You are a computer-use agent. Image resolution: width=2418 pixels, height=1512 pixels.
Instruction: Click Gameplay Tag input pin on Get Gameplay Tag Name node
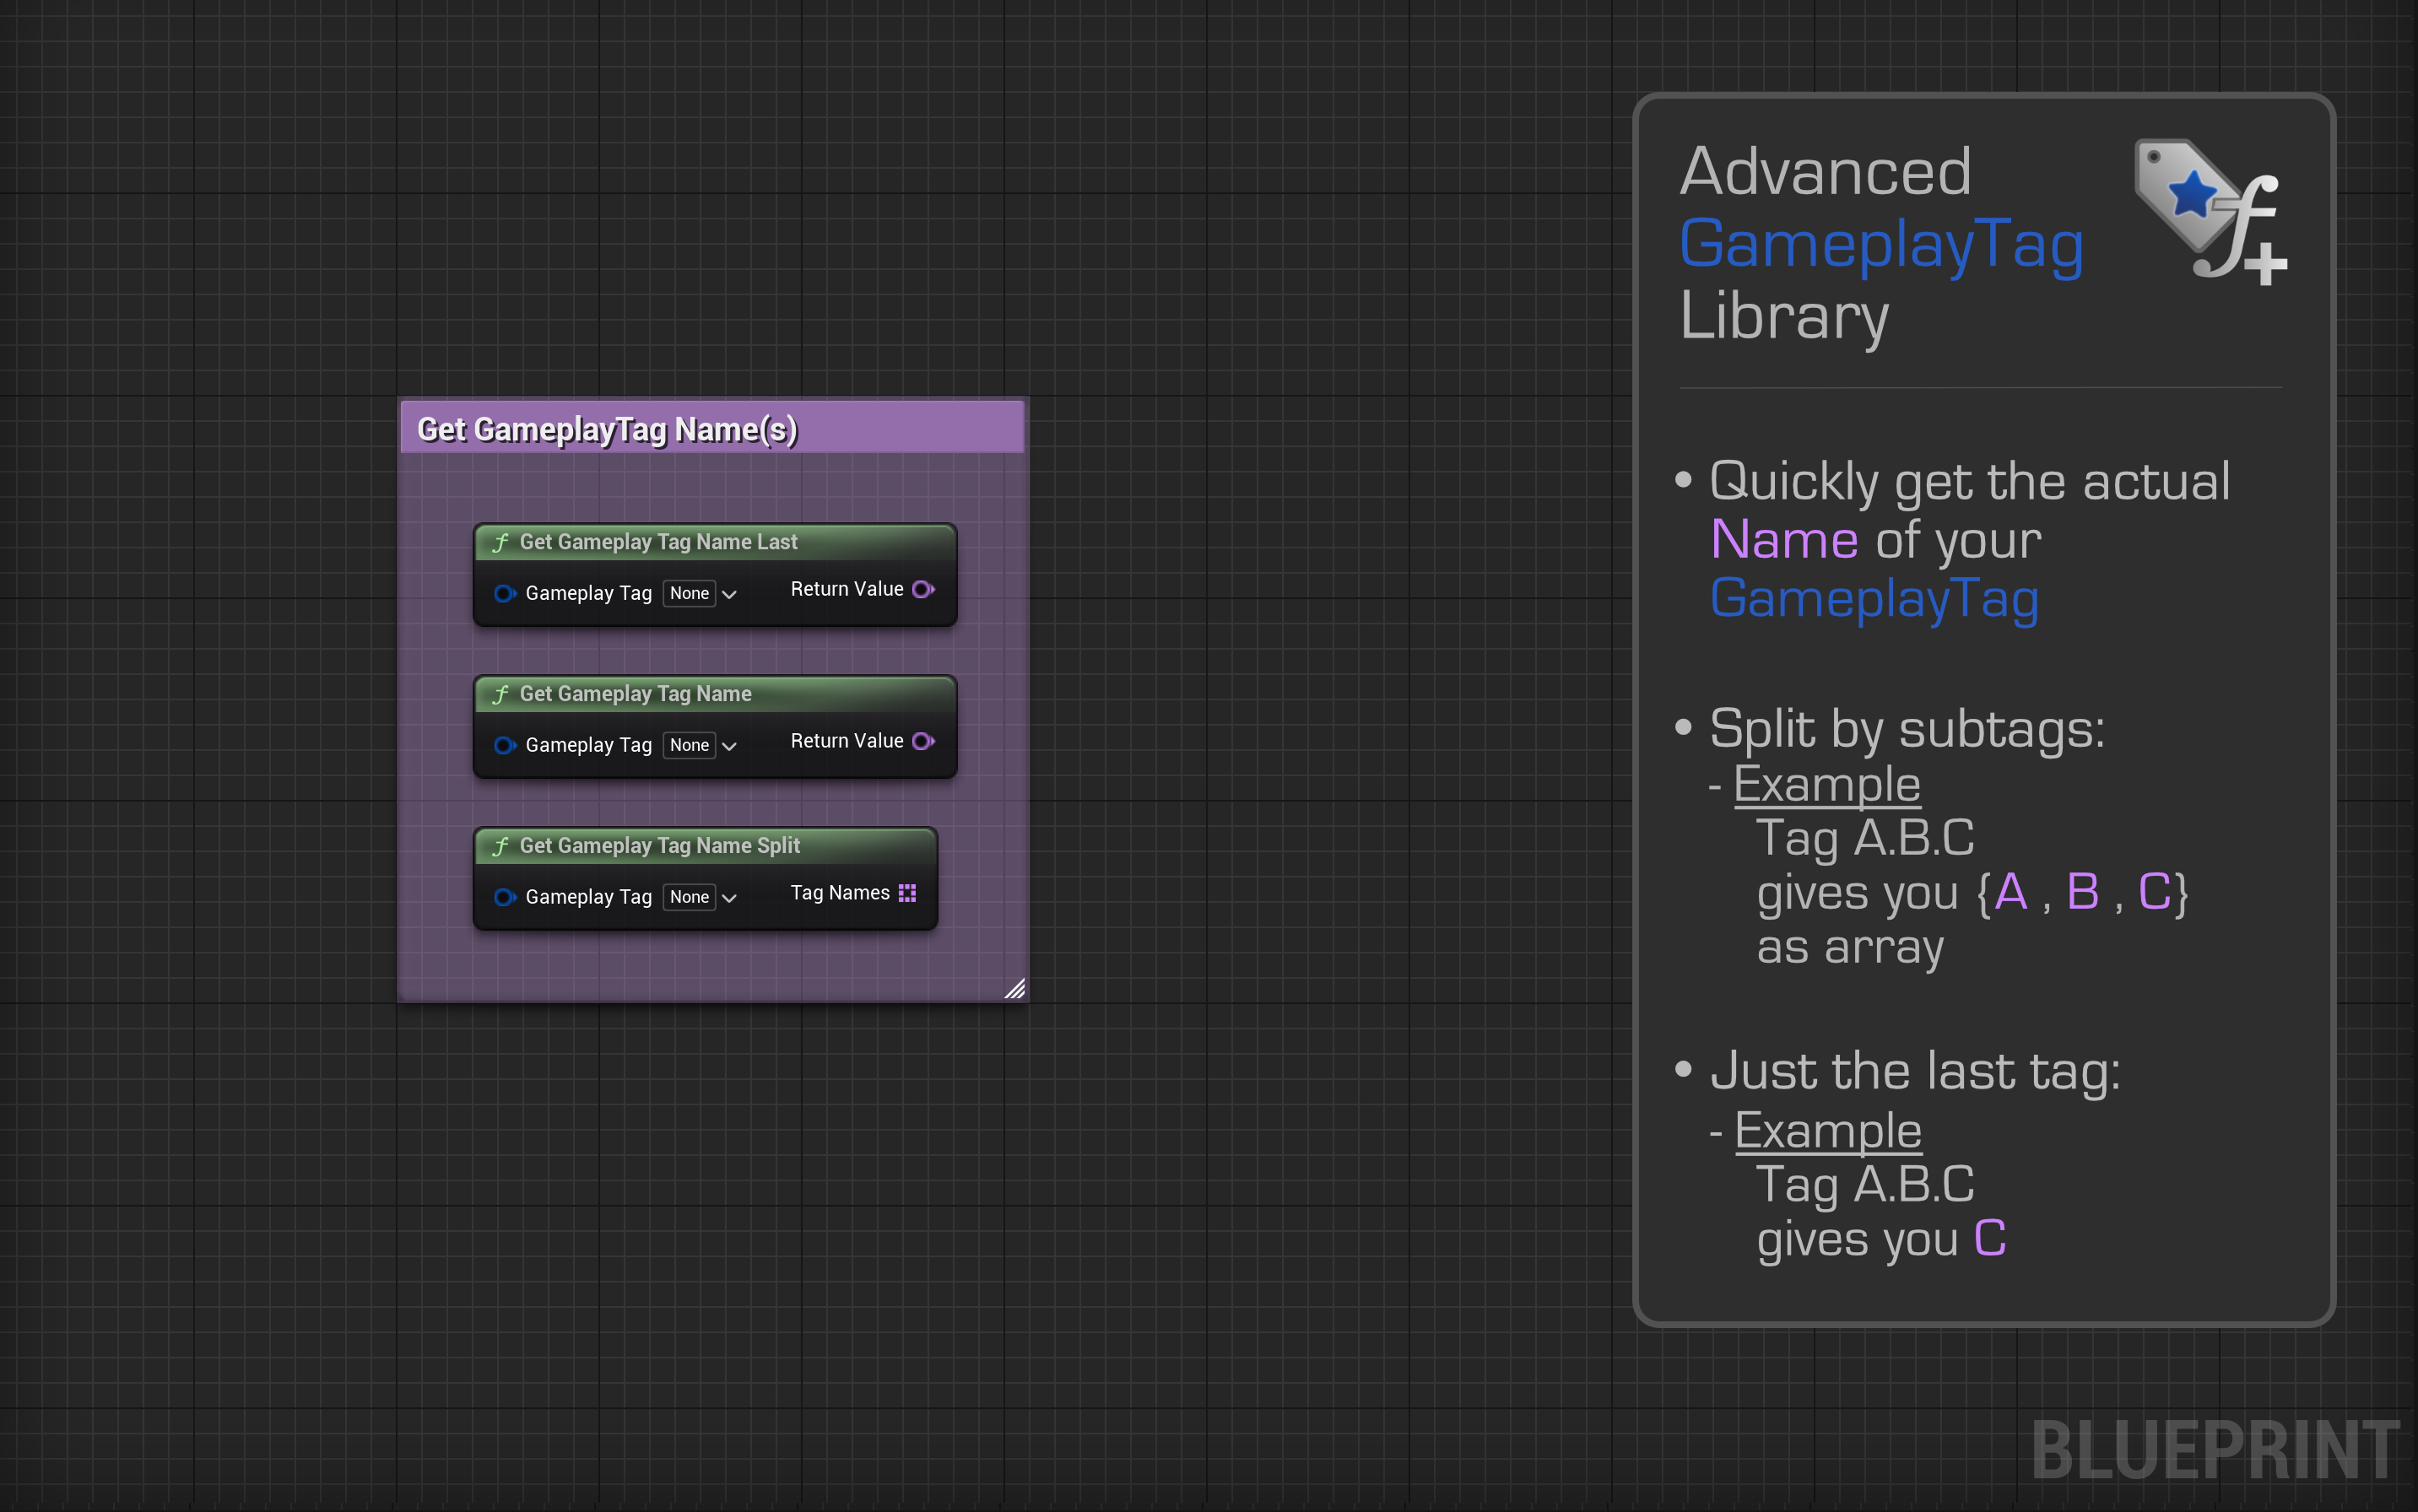504,745
